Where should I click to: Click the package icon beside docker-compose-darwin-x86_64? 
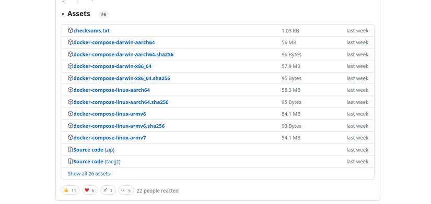71,66
